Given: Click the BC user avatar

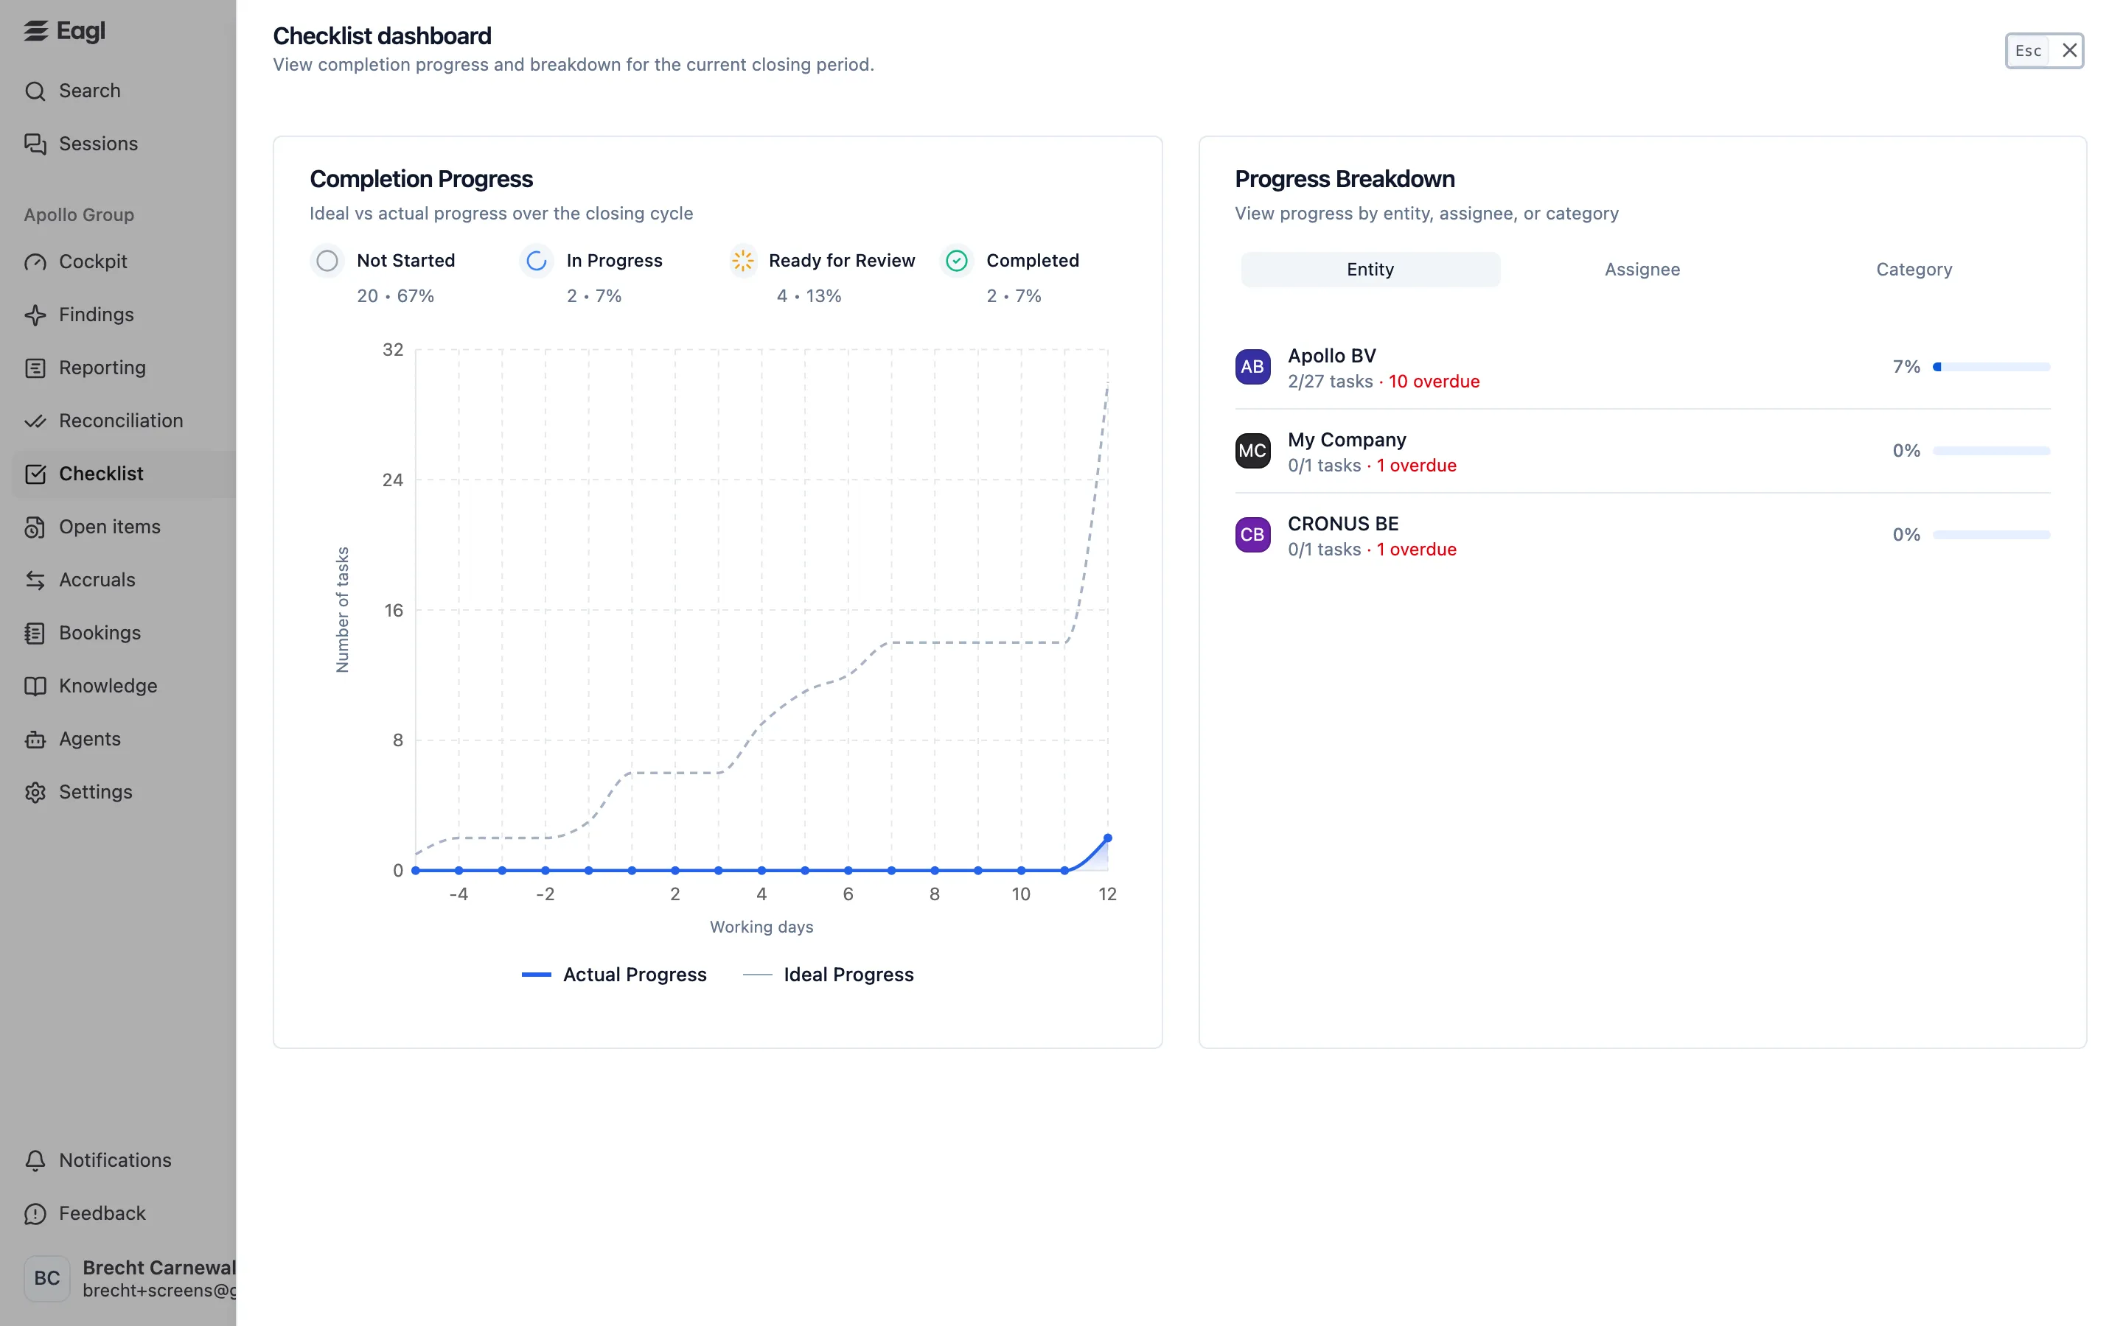Looking at the screenshot, I should (x=47, y=1279).
